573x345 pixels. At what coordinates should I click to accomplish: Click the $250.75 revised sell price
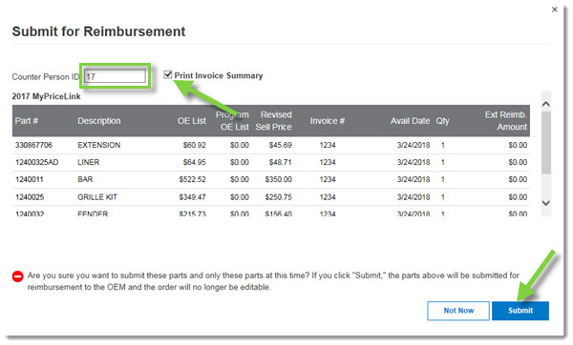coord(279,197)
